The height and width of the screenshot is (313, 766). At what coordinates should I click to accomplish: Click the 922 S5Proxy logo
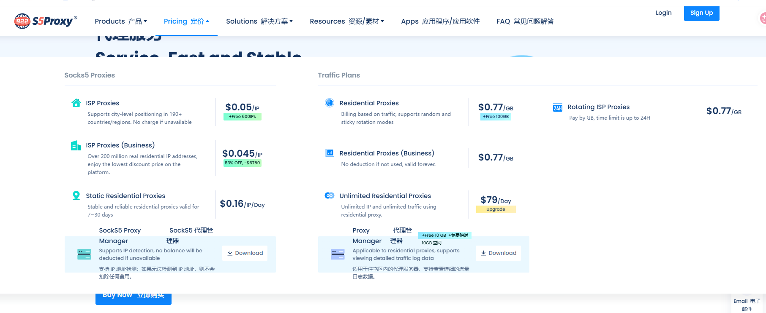pos(46,21)
